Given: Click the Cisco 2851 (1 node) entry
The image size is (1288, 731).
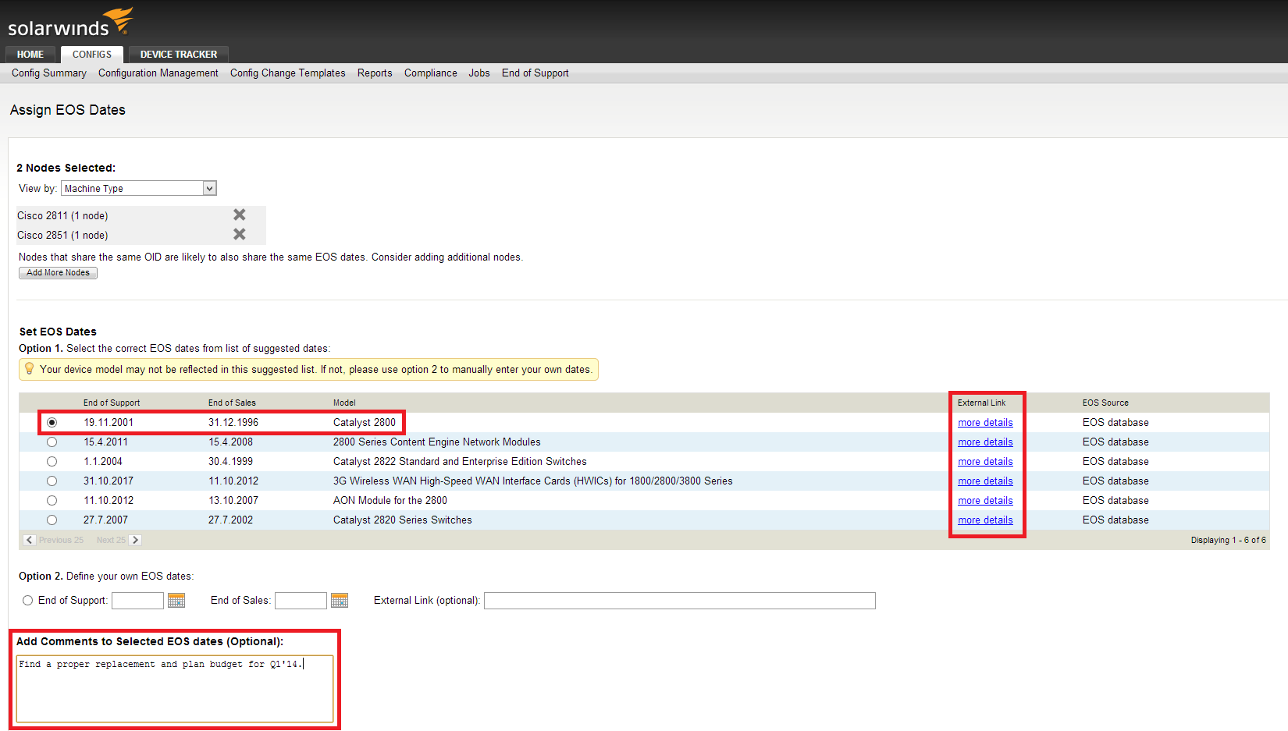Looking at the screenshot, I should tap(62, 236).
